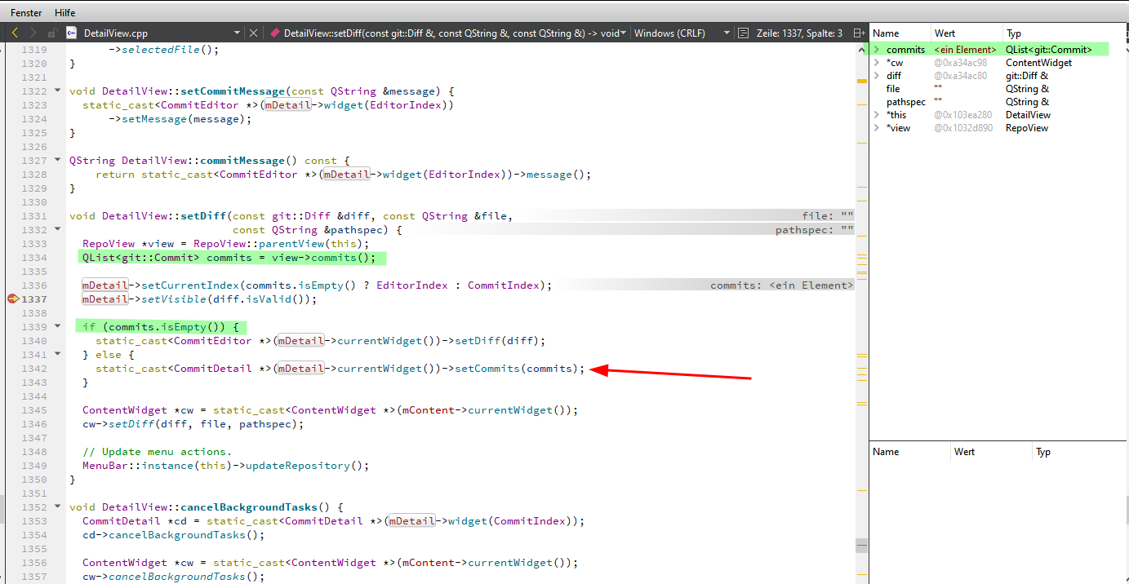Click the setCommits call on line 1342
1129x584 pixels.
[487, 369]
